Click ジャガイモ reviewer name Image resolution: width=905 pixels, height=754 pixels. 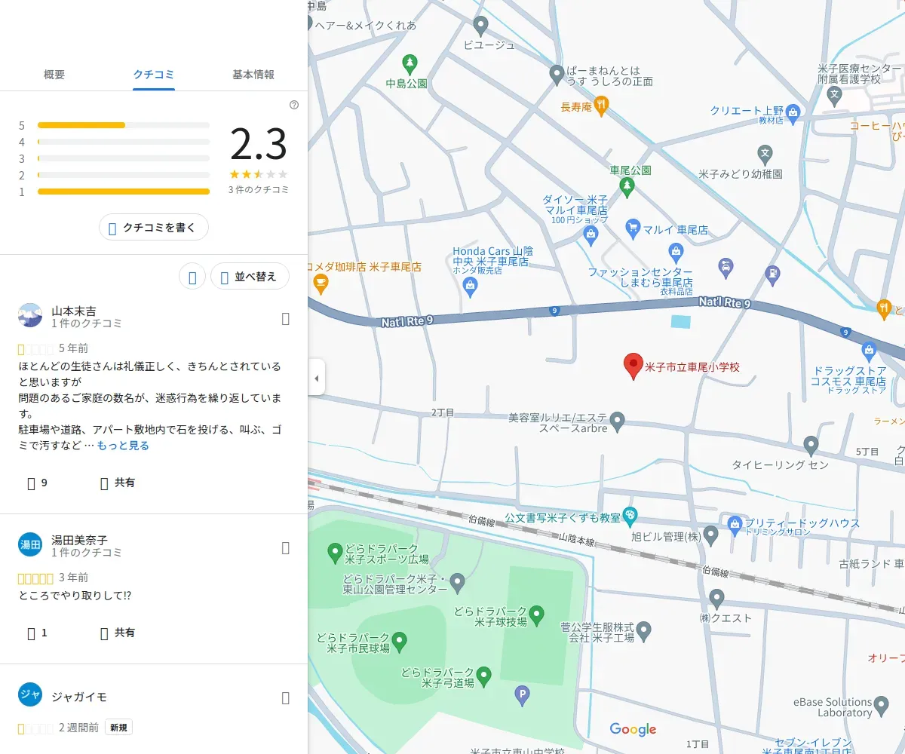point(79,697)
